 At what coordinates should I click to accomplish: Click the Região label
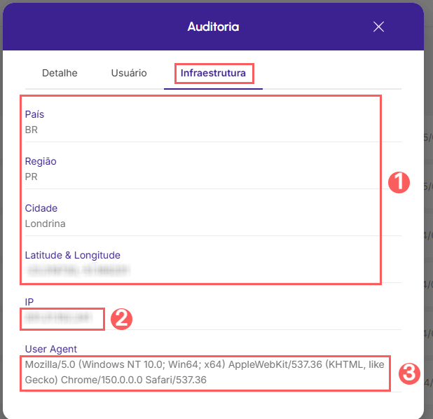click(41, 161)
